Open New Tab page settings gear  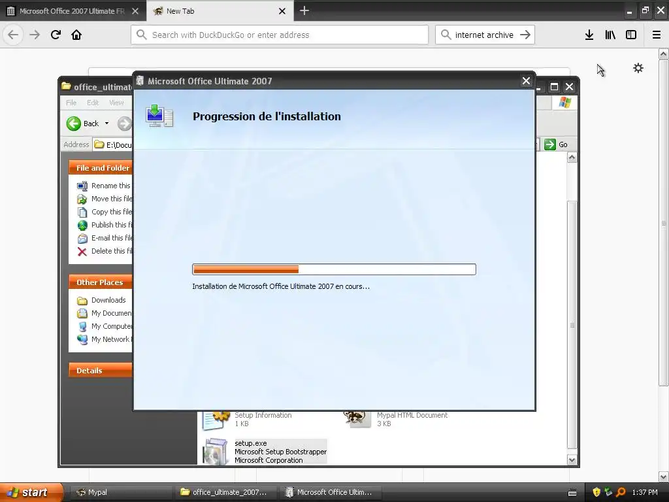pos(638,68)
